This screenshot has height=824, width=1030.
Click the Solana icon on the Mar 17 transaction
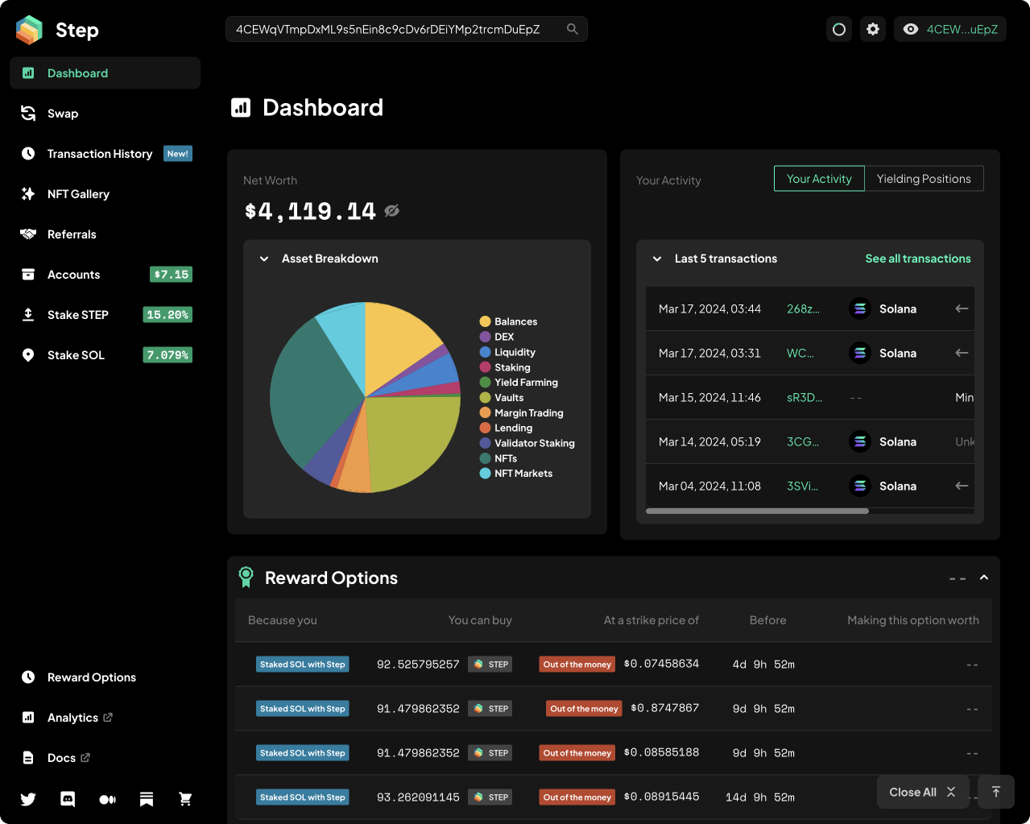tap(859, 308)
